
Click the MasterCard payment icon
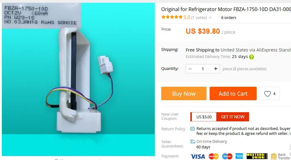coord(214,156)
